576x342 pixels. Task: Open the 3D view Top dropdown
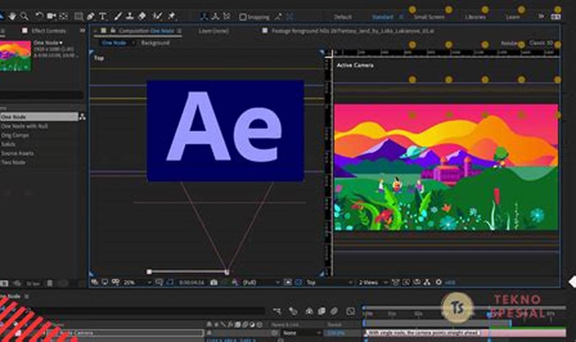329,282
